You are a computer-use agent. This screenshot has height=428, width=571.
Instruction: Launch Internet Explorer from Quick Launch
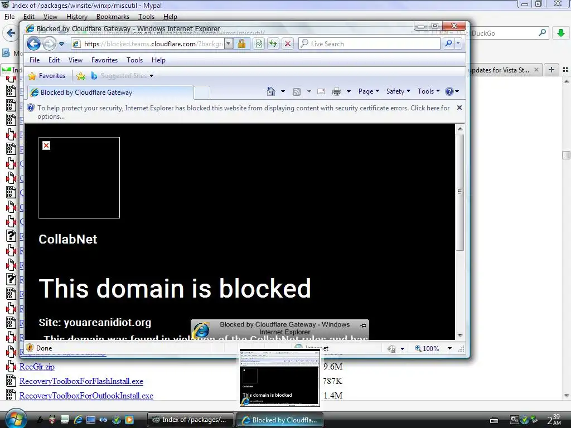pos(78,420)
